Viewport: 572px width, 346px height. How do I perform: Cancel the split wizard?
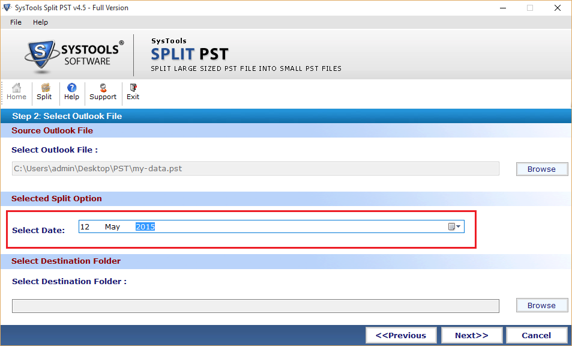pyautogui.click(x=536, y=335)
